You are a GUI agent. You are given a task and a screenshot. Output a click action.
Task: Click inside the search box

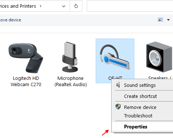tap(130, 6)
